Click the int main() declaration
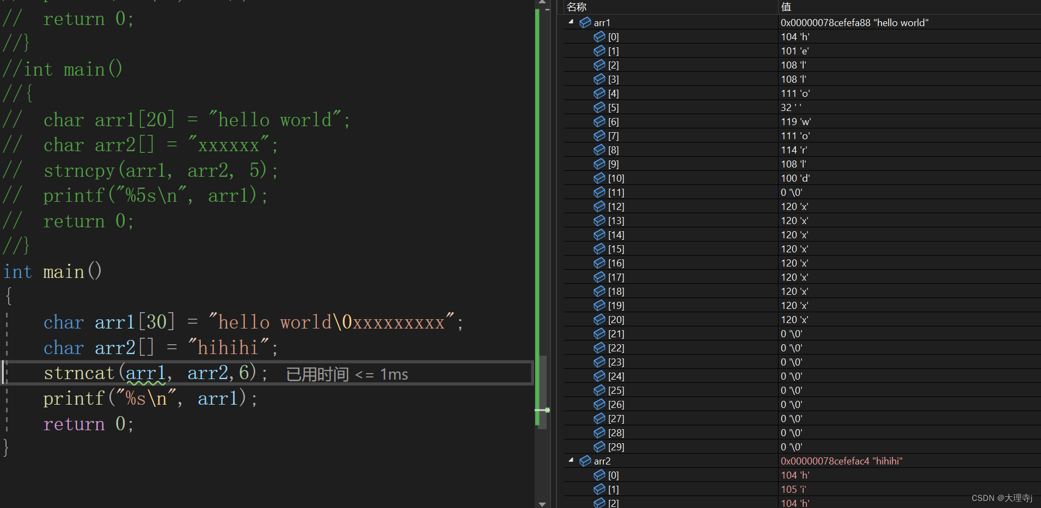Image resolution: width=1041 pixels, height=508 pixels. coord(53,271)
